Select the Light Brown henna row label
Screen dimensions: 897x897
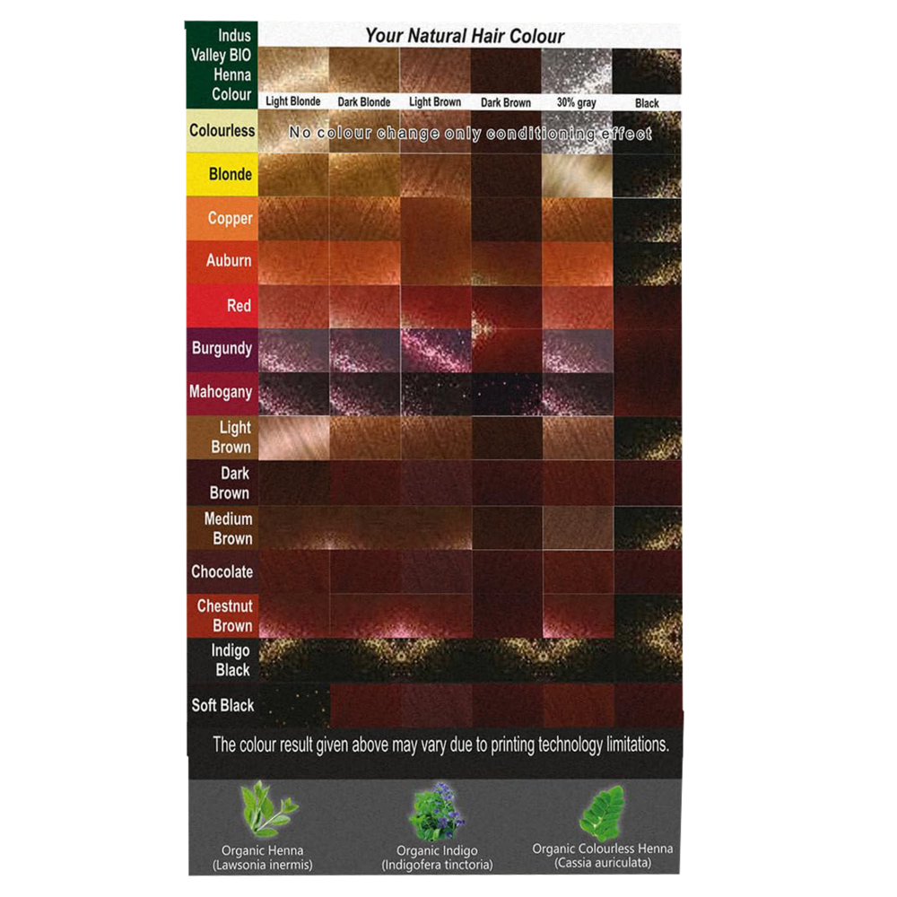tap(222, 437)
